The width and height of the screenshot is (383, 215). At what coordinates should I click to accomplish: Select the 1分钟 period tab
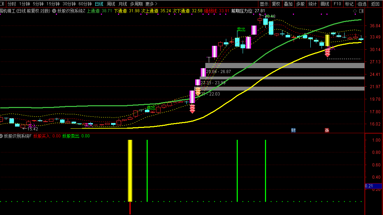click(24, 4)
